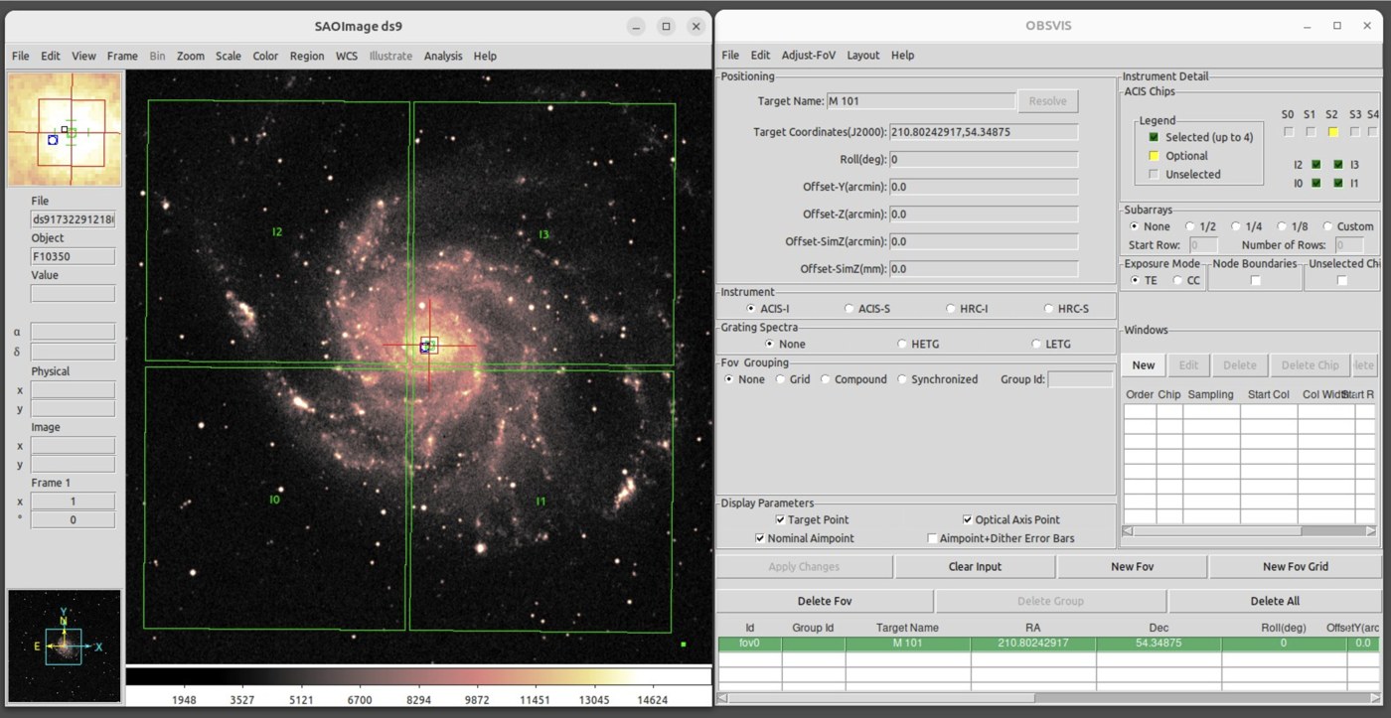Open the OBSVIS Layout menu
The image size is (1391, 718).
pos(862,55)
